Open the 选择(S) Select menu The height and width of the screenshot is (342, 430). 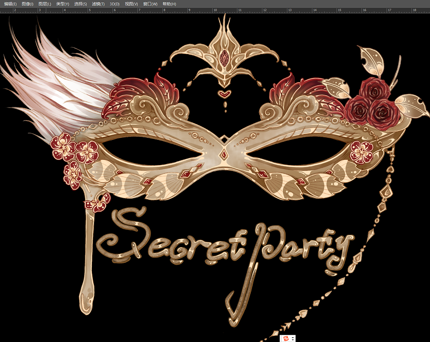point(80,4)
